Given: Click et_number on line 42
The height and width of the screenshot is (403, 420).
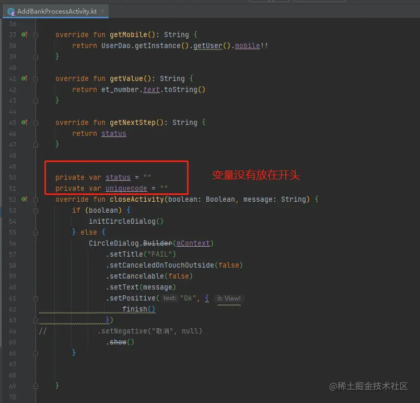Looking at the screenshot, I should pyautogui.click(x=120, y=89).
